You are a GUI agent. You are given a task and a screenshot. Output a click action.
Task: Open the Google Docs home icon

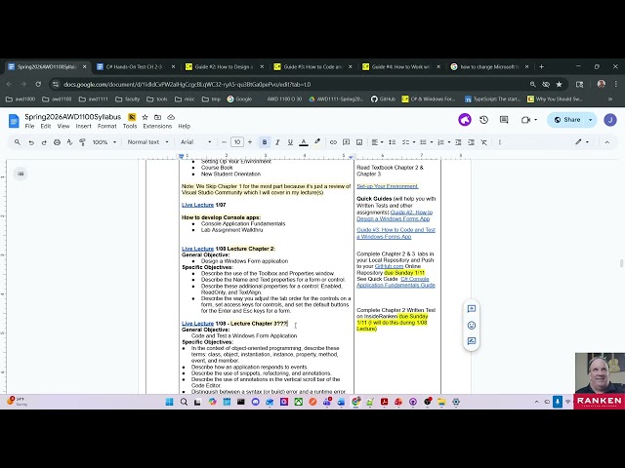(14, 121)
